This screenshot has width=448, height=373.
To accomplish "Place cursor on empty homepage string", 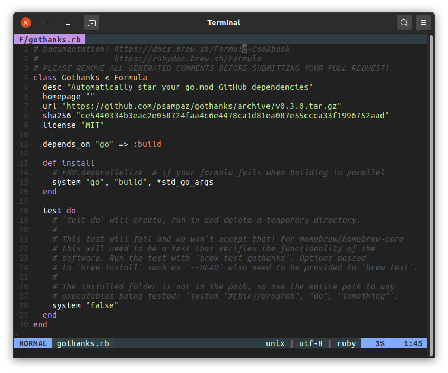I will [x=90, y=97].
